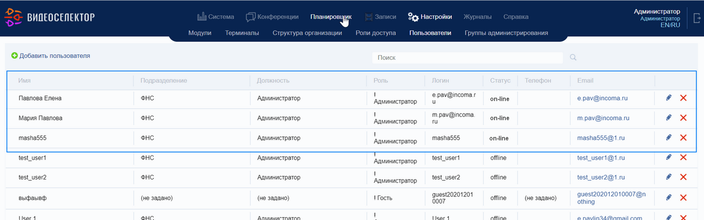The width and height of the screenshot is (704, 220).
Task: Switch language via EN/RU link
Action: pos(670,25)
